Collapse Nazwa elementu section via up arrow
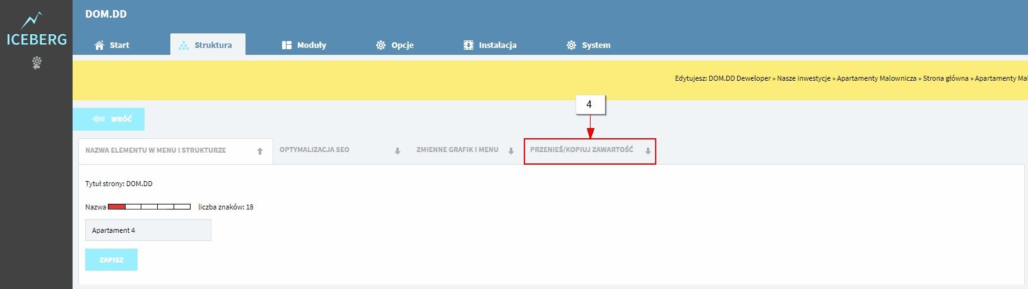This screenshot has width=1028, height=289. pyautogui.click(x=260, y=151)
